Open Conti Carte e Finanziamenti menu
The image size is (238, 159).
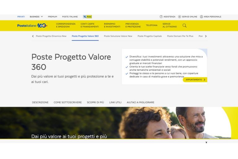(x=90, y=25)
